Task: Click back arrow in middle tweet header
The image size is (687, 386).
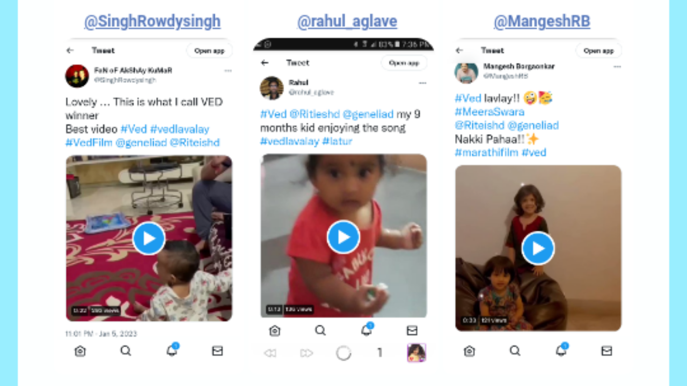Action: coord(265,63)
